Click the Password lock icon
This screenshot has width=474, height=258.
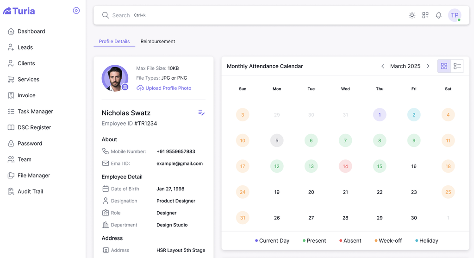pyautogui.click(x=11, y=144)
